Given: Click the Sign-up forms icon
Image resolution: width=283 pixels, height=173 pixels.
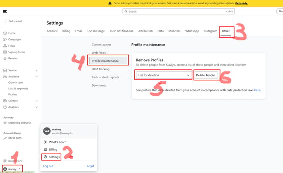Looking at the screenshot, I should click(x=5, y=52).
